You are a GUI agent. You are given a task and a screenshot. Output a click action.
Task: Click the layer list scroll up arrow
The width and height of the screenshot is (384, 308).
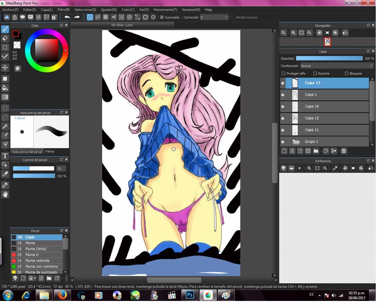[x=372, y=79]
